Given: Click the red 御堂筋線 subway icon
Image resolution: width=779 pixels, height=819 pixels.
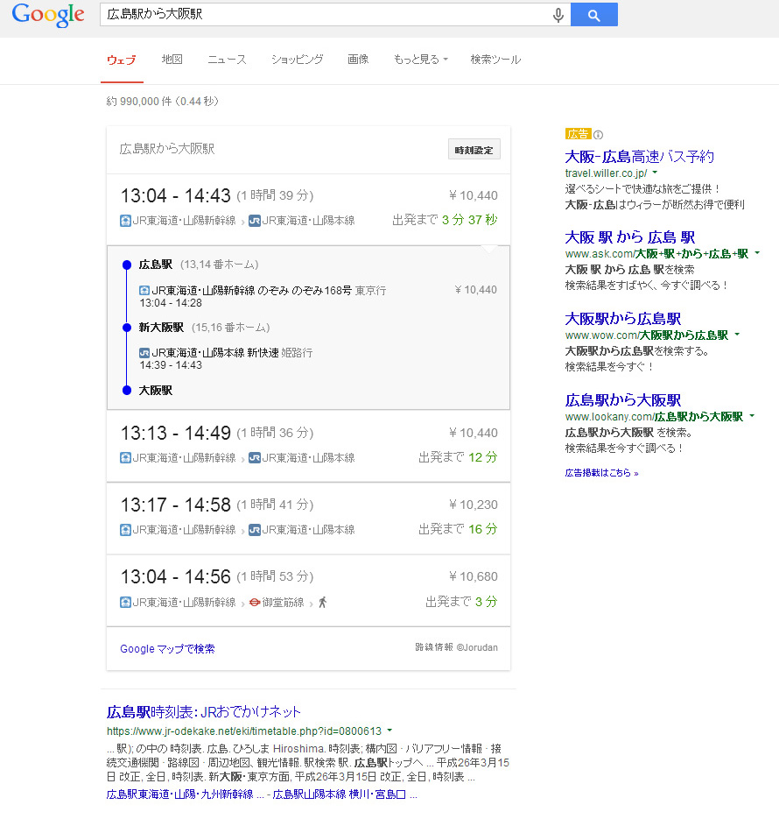Looking at the screenshot, I should point(255,603).
